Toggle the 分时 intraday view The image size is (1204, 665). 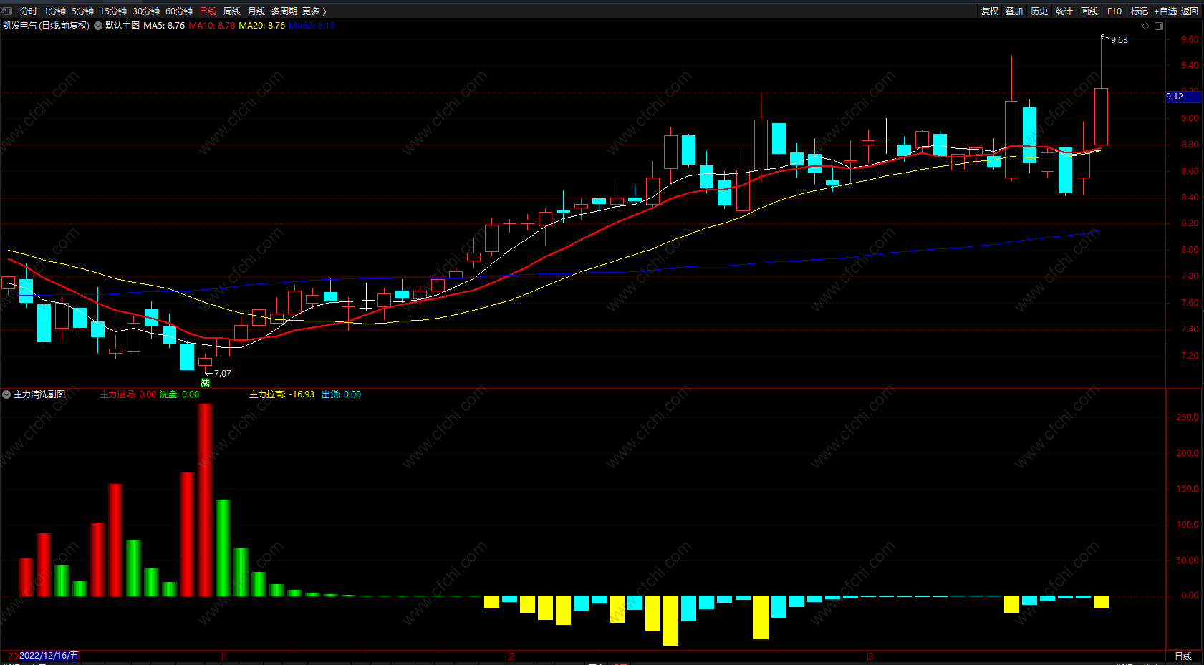(x=29, y=11)
